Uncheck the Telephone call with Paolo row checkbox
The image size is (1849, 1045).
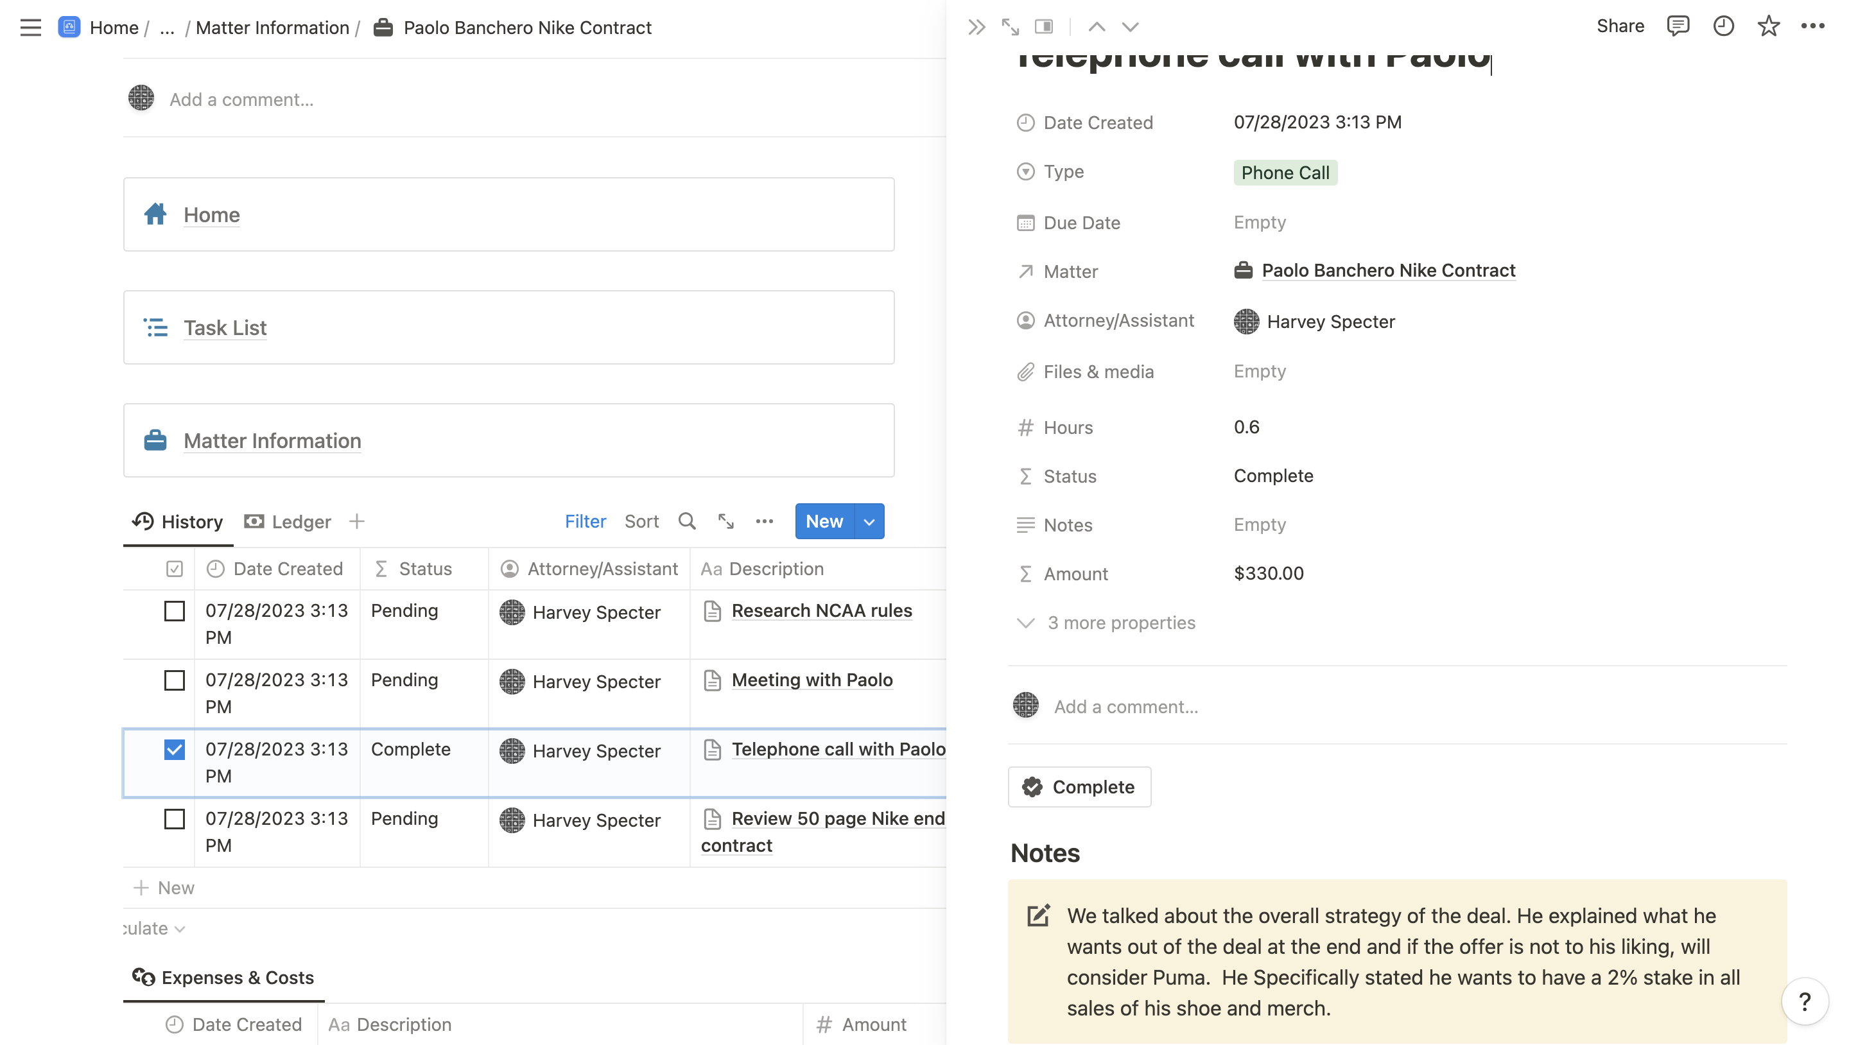coord(175,749)
